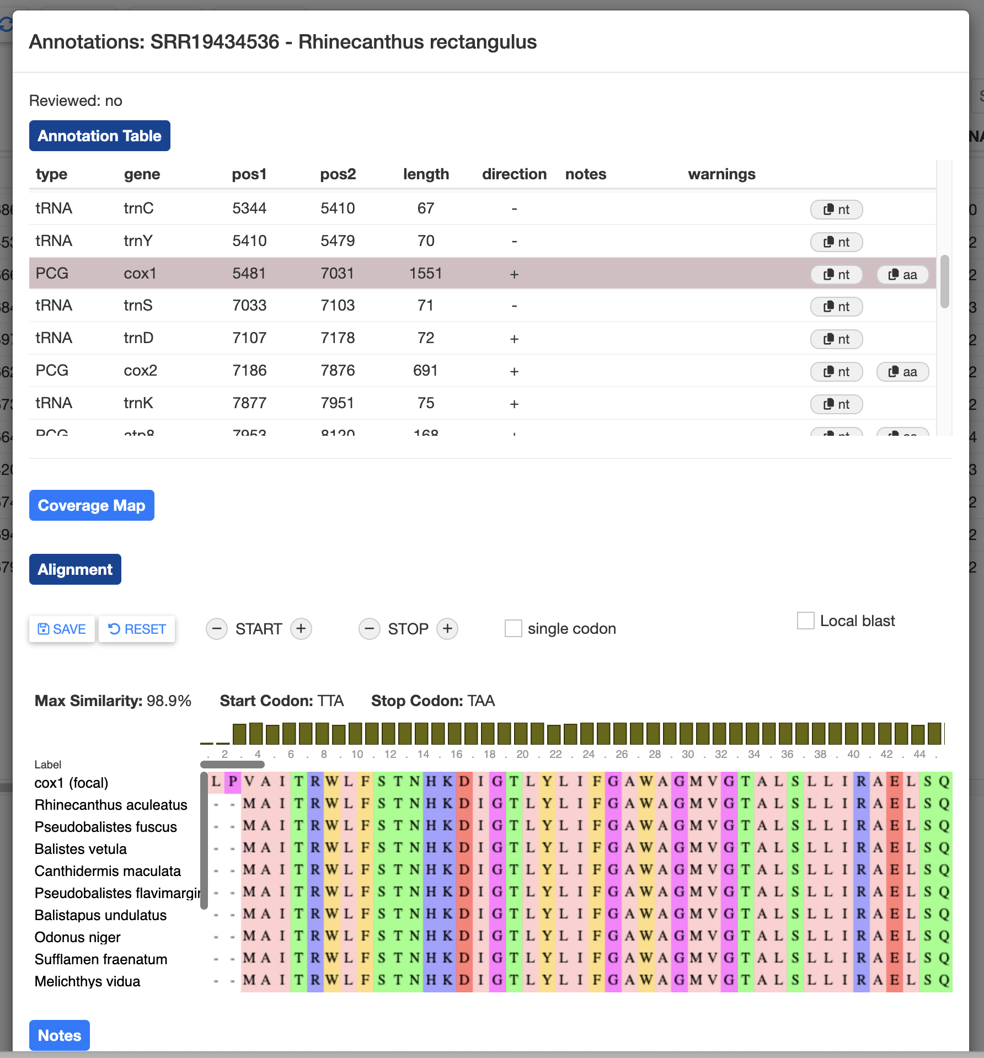Click the Odonus niger alignment label
The width and height of the screenshot is (984, 1058).
pos(77,937)
